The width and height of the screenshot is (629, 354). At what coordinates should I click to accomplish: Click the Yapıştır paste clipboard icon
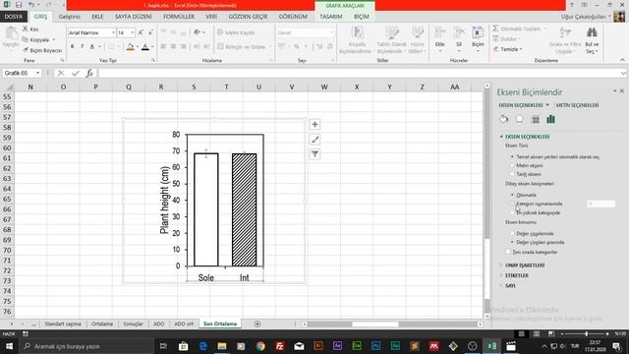click(x=11, y=33)
